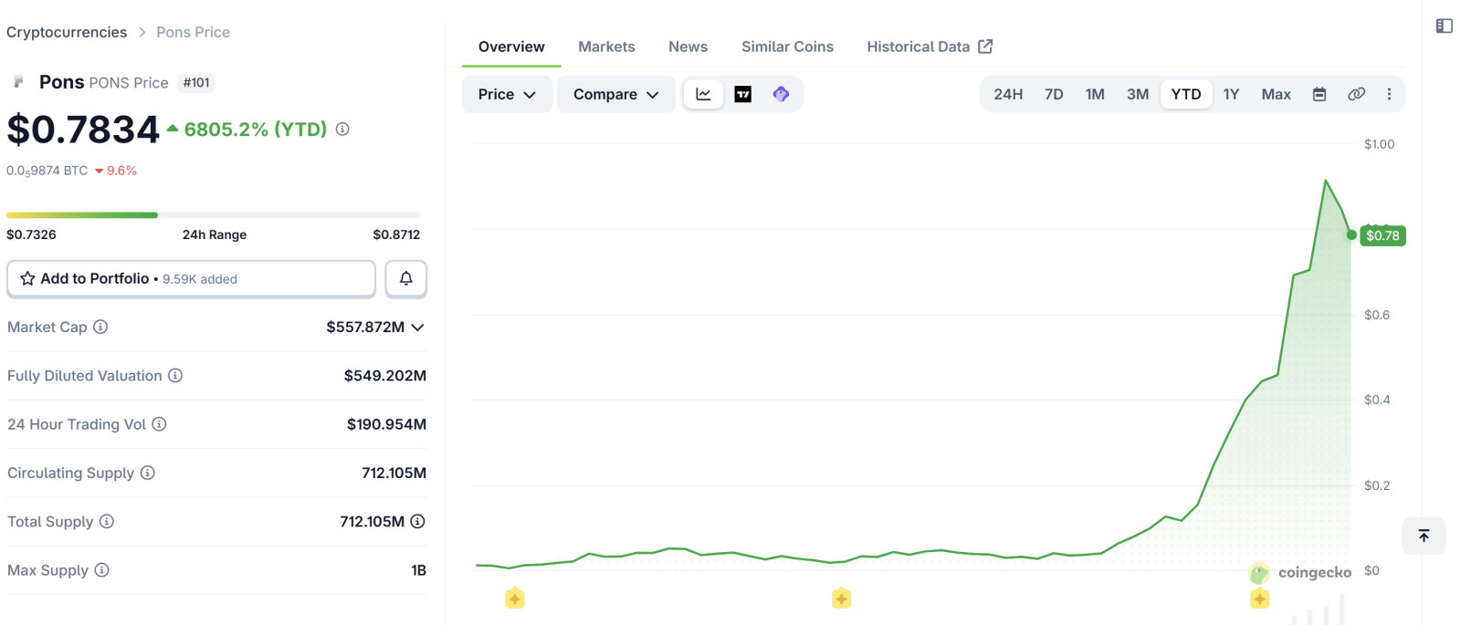Open the purple GeckoTerminal chart icon
This screenshot has height=625, width=1461.
(x=781, y=94)
